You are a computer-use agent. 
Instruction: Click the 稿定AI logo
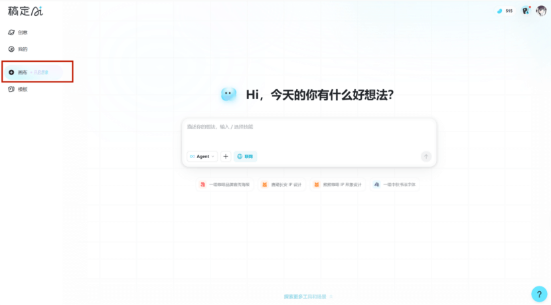[26, 11]
